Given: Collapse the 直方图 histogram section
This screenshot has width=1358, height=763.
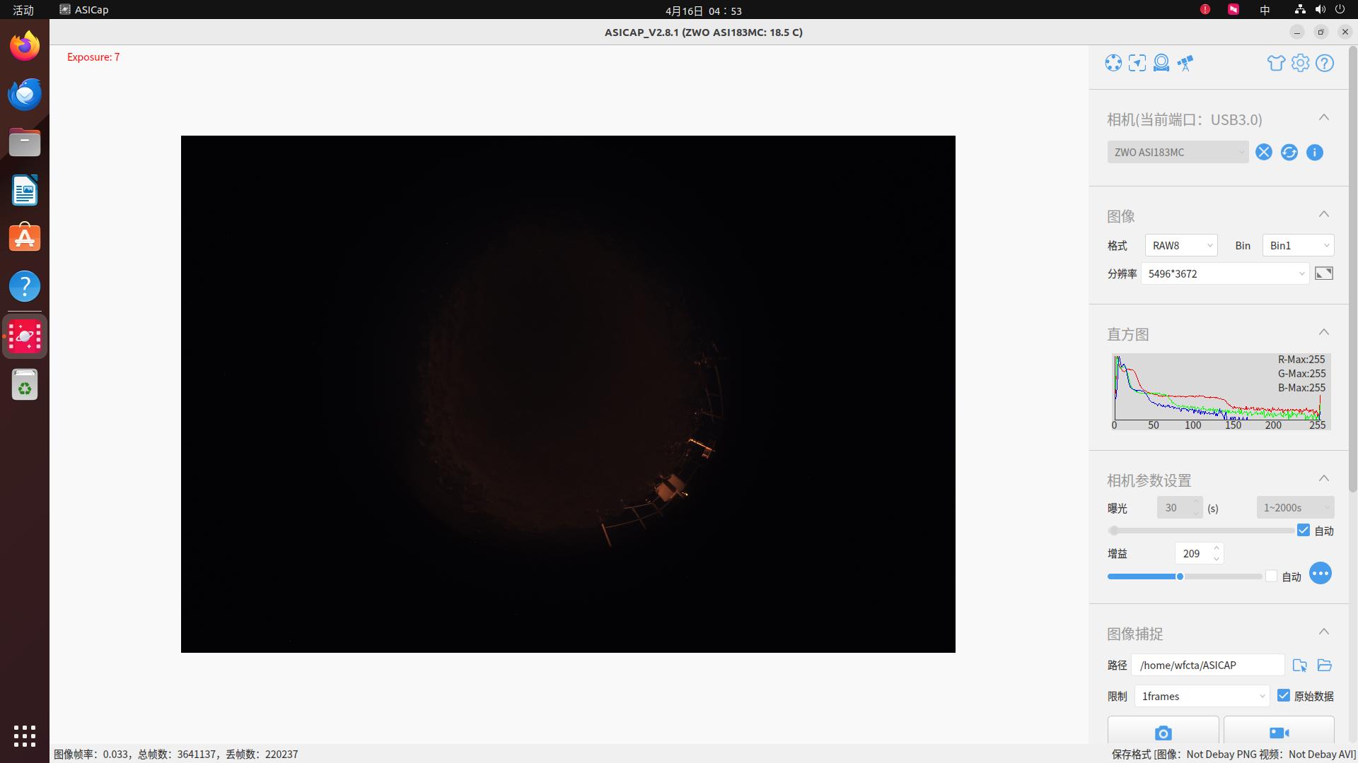Looking at the screenshot, I should [x=1324, y=332].
